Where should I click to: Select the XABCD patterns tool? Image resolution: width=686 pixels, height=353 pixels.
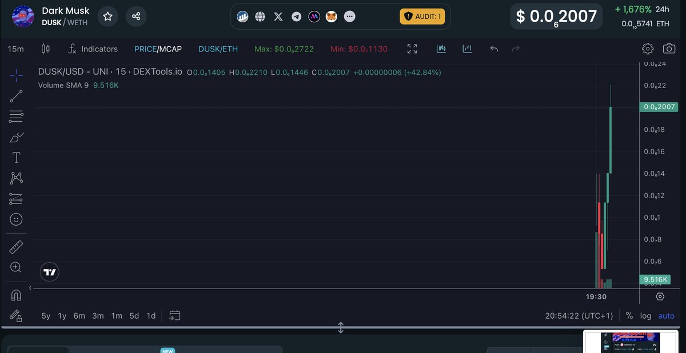(16, 178)
